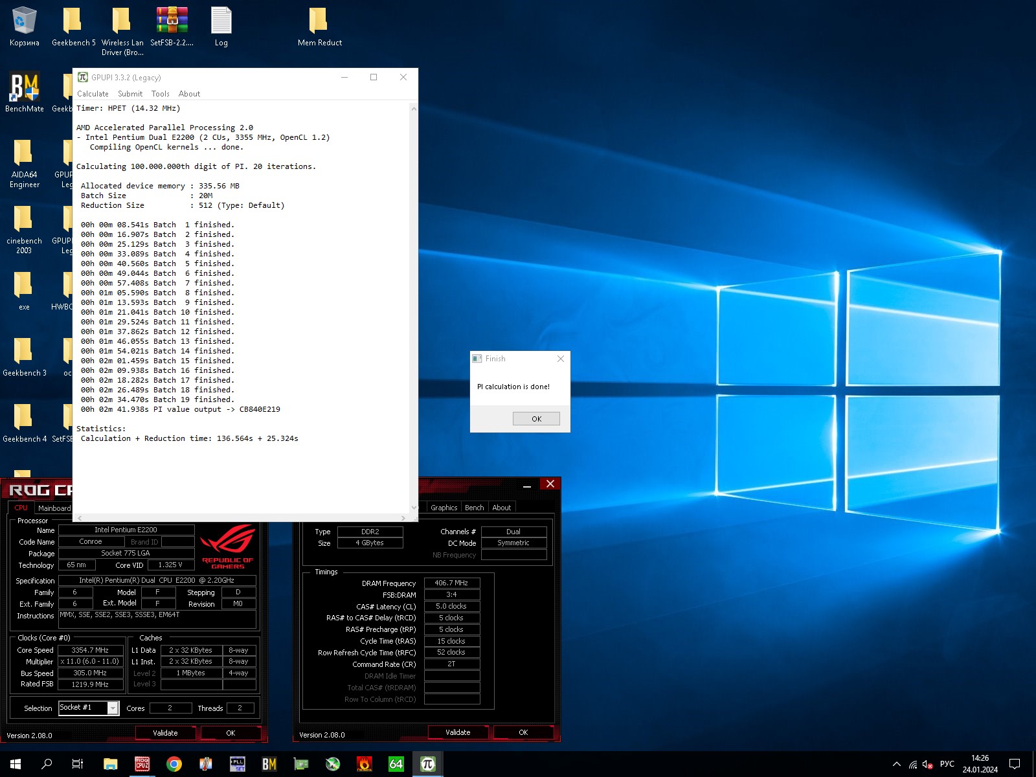Open the 14:26 clock and date
Viewport: 1036px width, 777px height.
980,764
